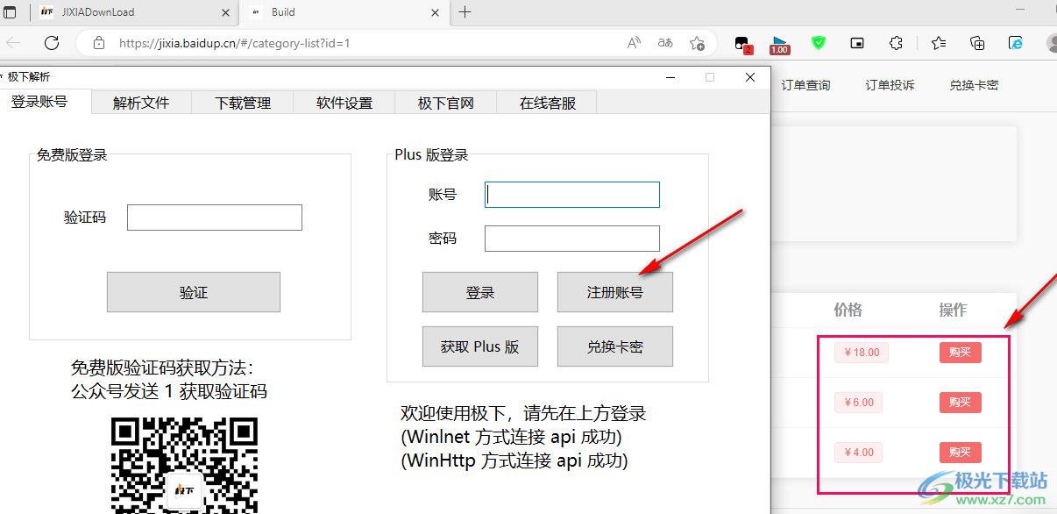The height and width of the screenshot is (514, 1057).
Task: Open the browser Collections panel
Action: click(978, 43)
